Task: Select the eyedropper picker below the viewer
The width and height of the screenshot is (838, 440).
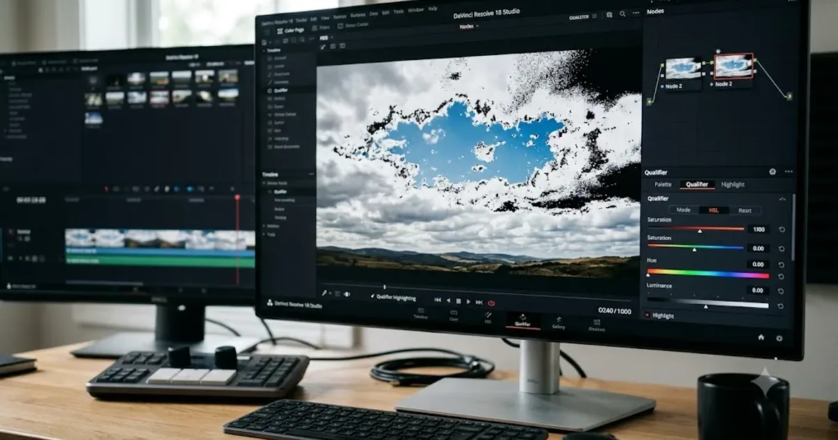Action: coord(324,293)
